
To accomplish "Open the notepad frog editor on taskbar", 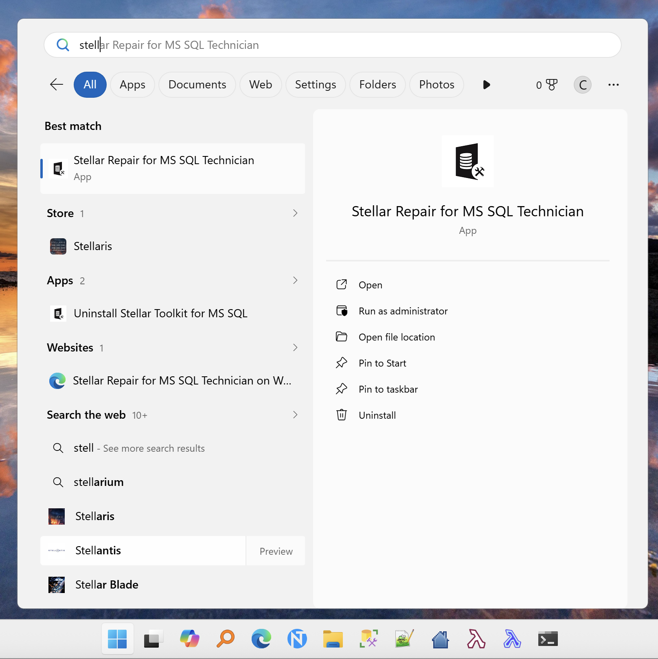I will pos(404,639).
